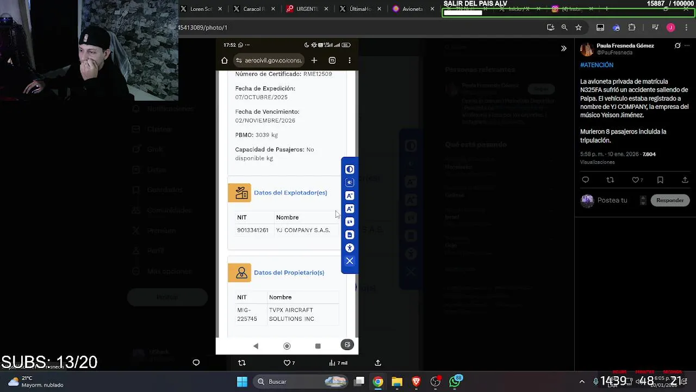Viewport: 696px width, 392px height.
Task: Bookmark this page with the star icon
Action: [x=579, y=27]
